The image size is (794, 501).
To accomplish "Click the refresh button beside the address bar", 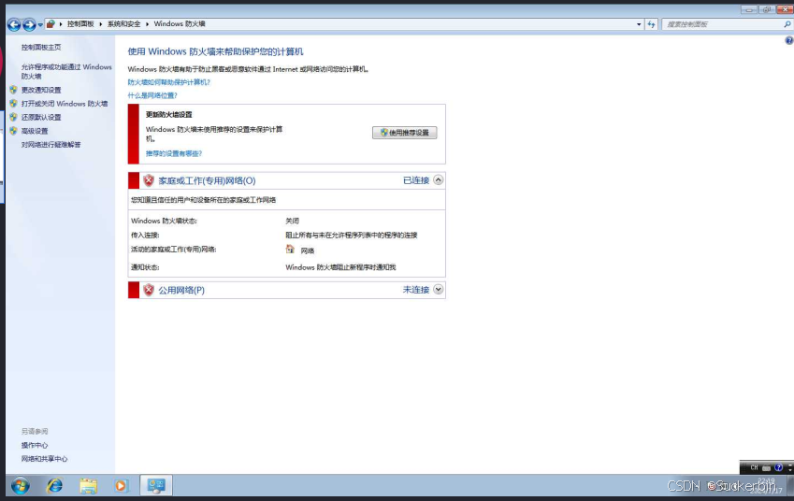I will (x=651, y=23).
